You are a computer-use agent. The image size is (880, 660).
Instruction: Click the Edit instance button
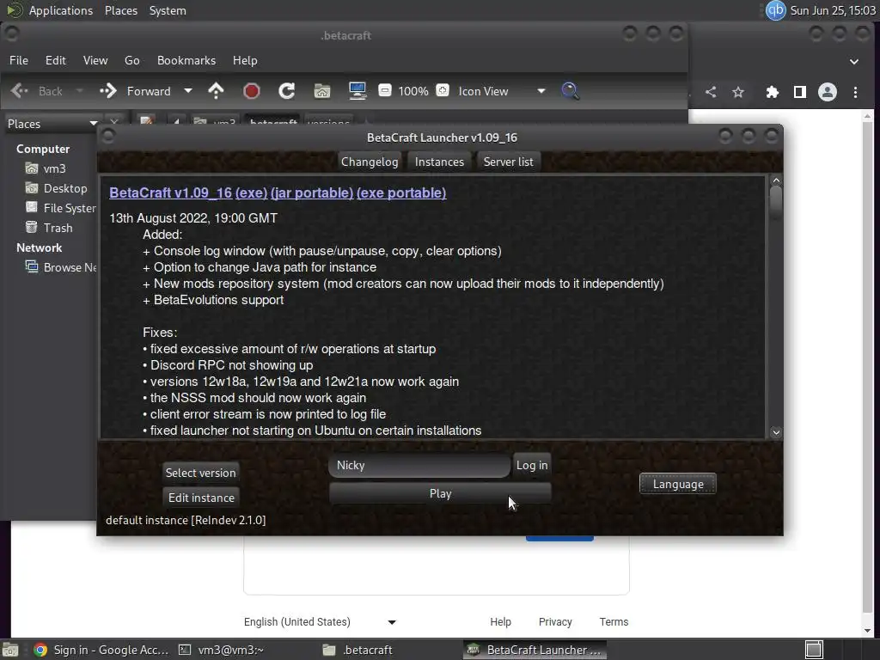(201, 498)
